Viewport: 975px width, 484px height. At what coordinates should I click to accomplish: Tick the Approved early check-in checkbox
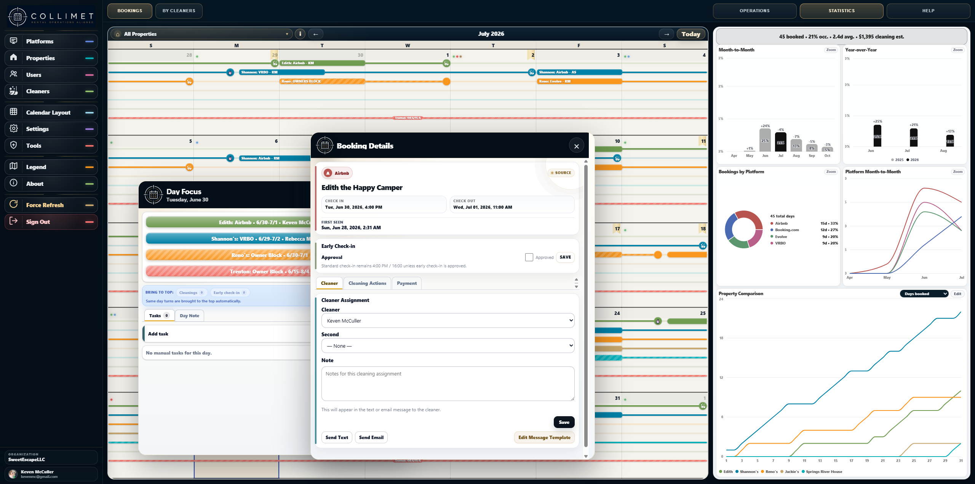click(x=529, y=257)
